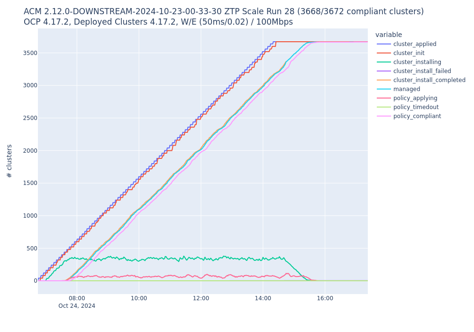The height and width of the screenshot is (332, 474).
Task: Click the 'OCP 4.17.2, Deployed Clusters' subtitle line
Action: pyautogui.click(x=158, y=22)
